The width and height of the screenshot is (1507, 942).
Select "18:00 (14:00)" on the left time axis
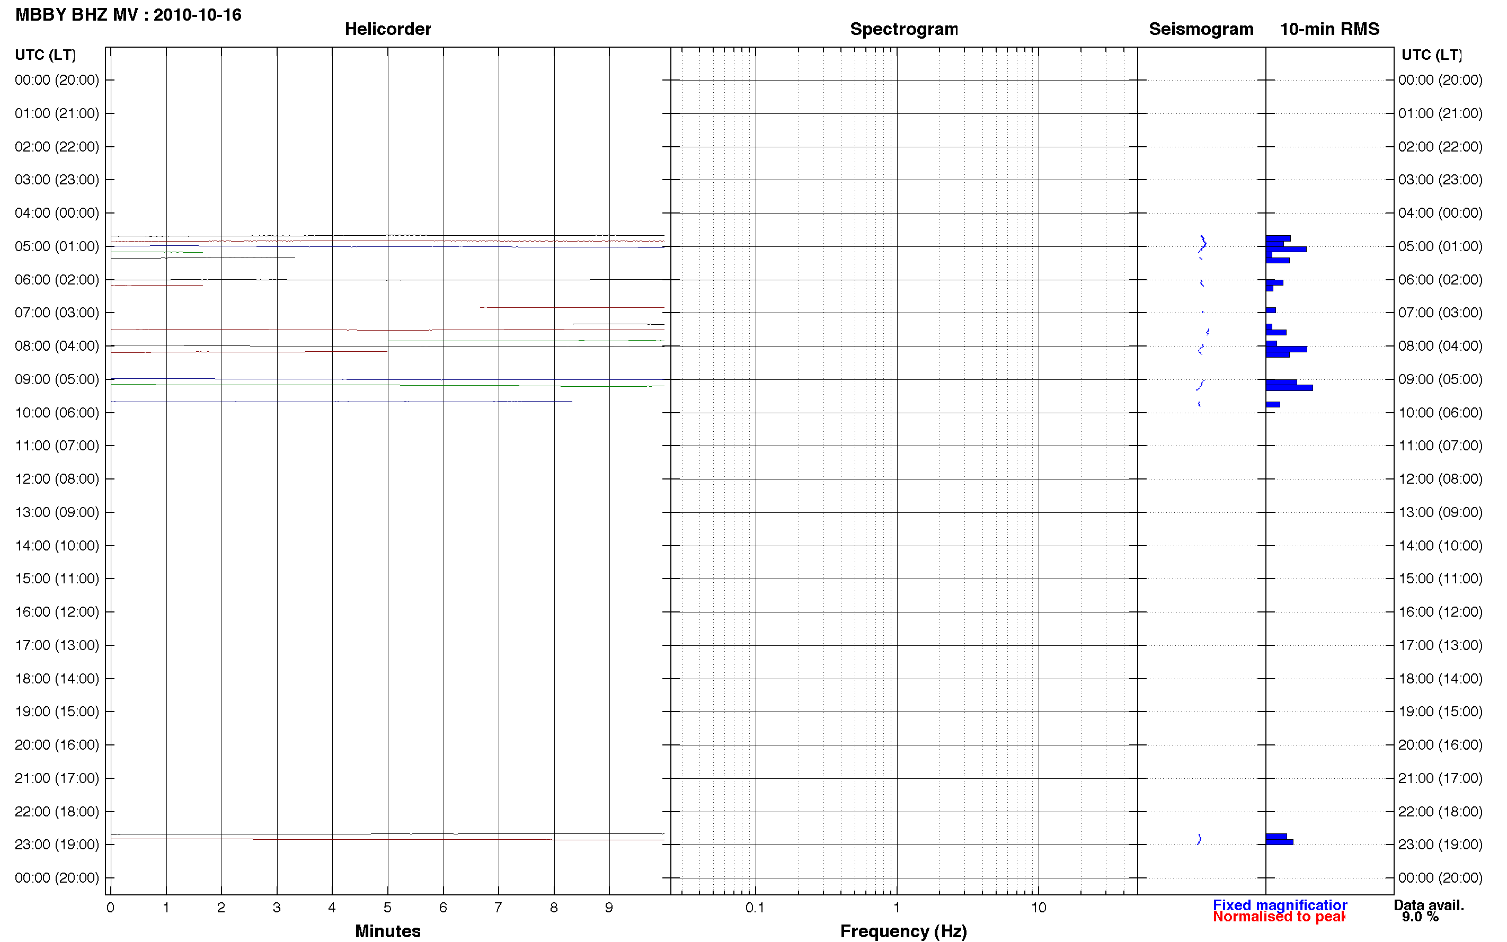[x=57, y=679]
